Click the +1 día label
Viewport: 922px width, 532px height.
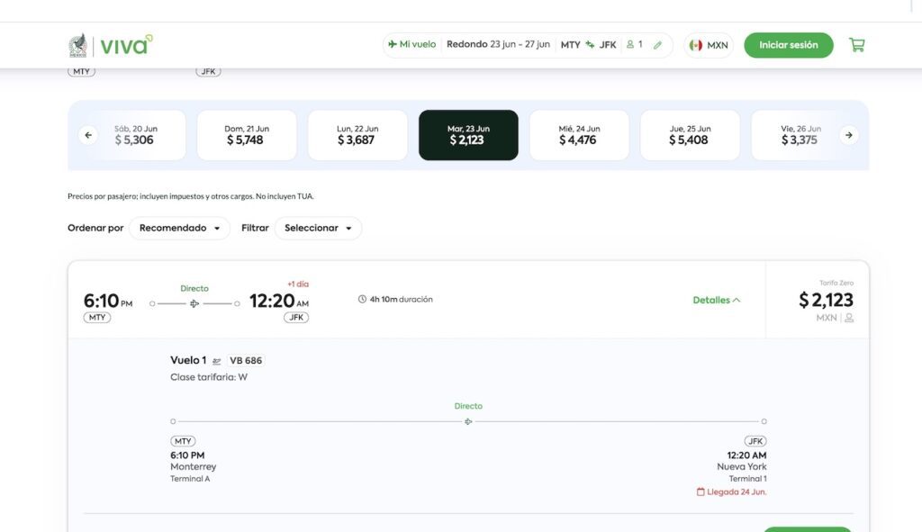click(298, 284)
